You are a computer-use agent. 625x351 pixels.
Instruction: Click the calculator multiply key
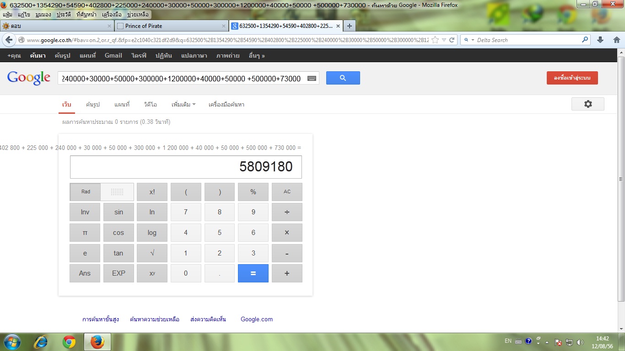tap(287, 233)
